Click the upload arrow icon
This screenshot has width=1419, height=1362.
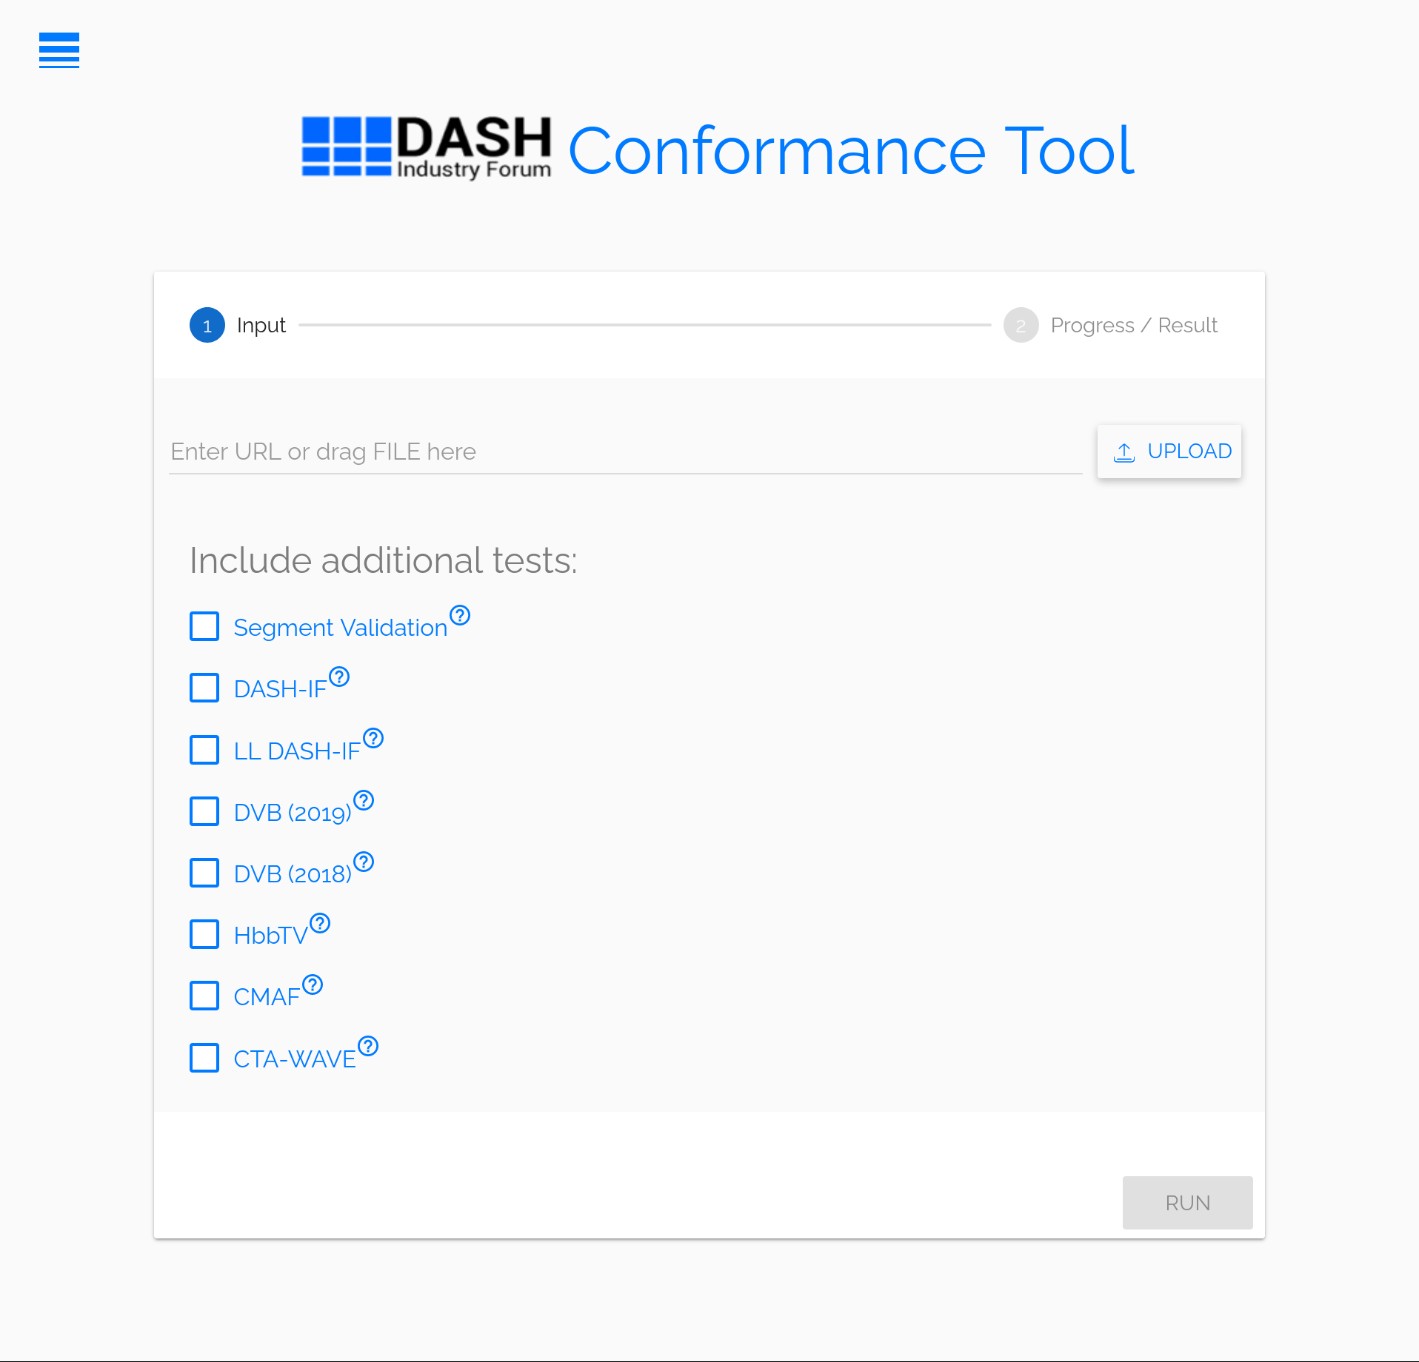coord(1124,452)
